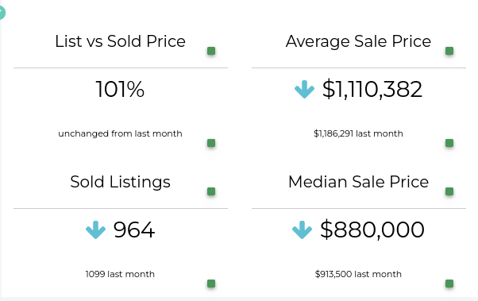Click the 964 sold listings value
The height and width of the screenshot is (301, 478).
coord(134,230)
